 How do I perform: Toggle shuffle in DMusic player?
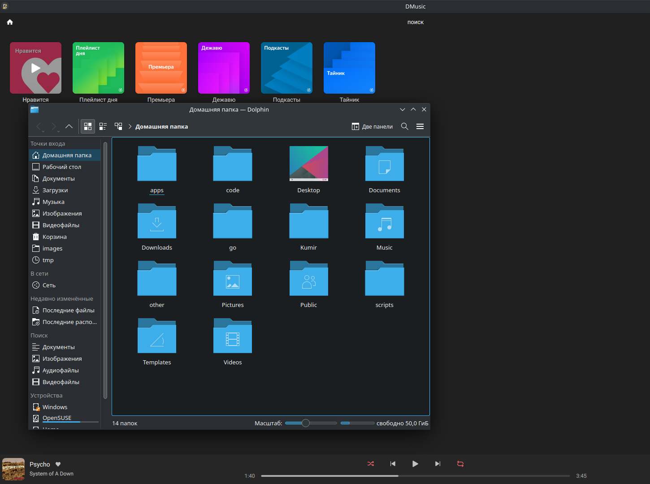(x=371, y=464)
